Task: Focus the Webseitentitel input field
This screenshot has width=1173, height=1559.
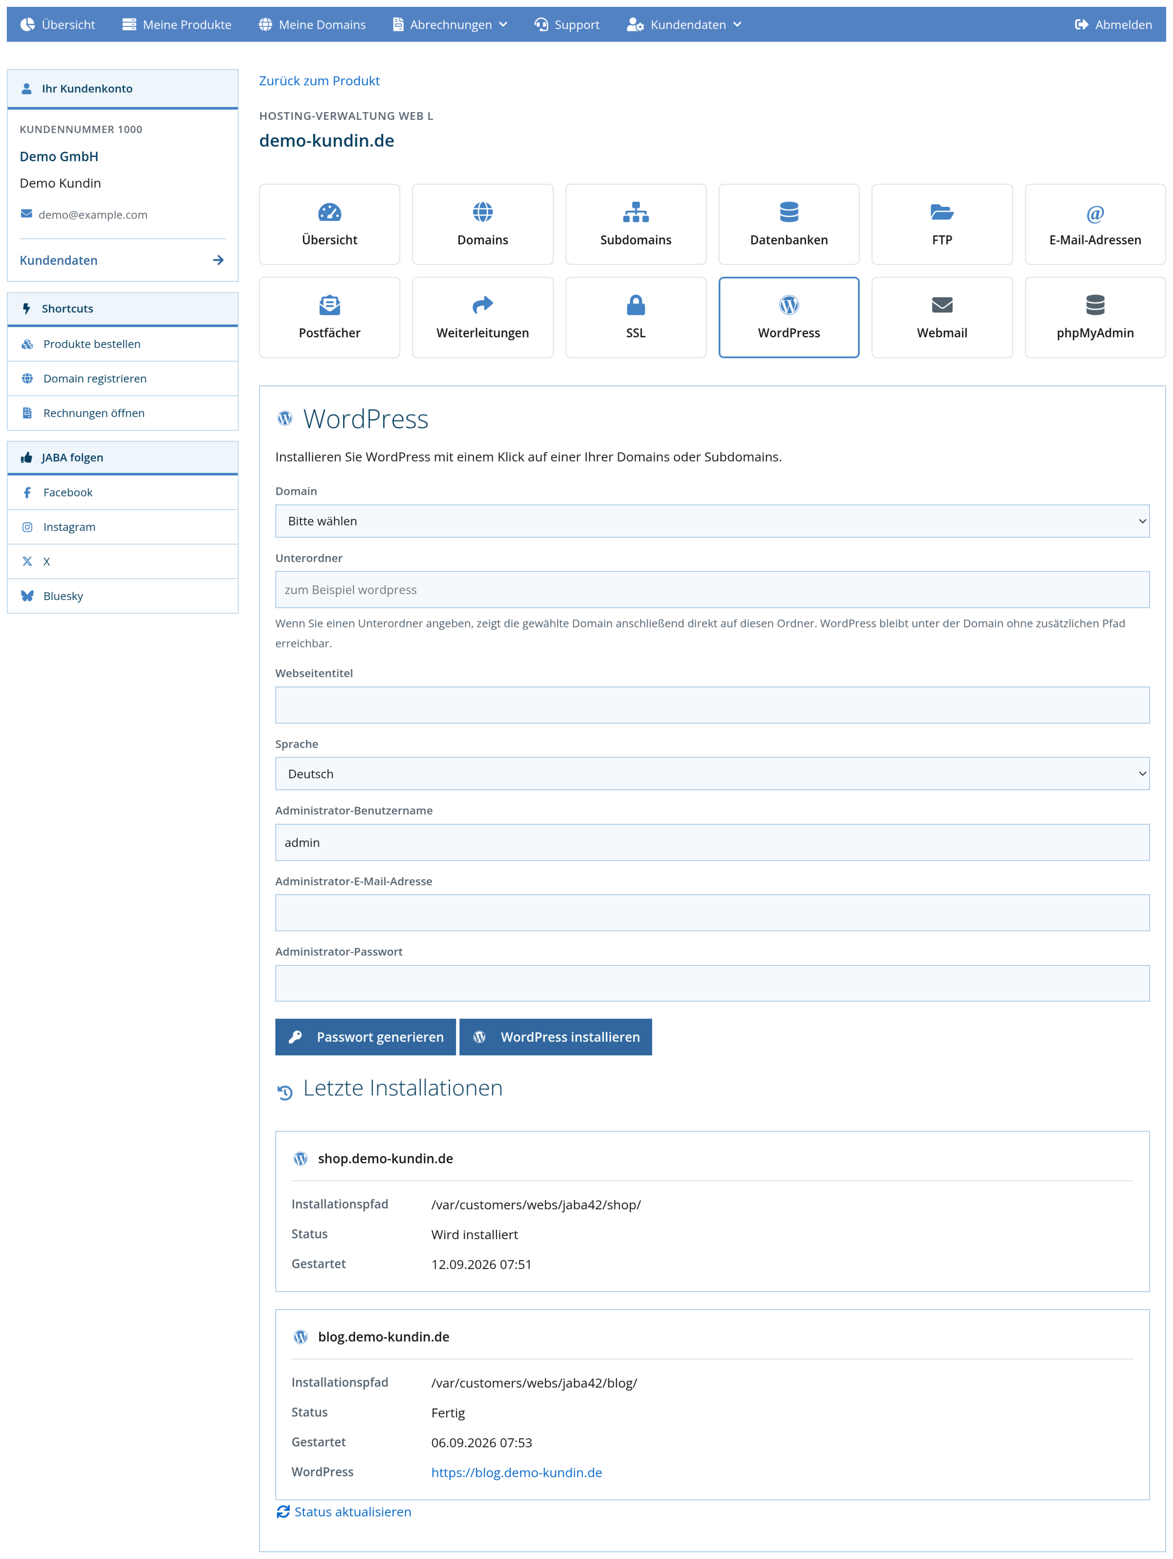Action: [x=712, y=705]
